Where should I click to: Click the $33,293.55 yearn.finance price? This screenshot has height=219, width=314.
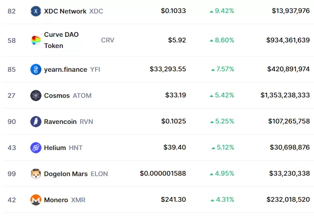click(x=168, y=69)
